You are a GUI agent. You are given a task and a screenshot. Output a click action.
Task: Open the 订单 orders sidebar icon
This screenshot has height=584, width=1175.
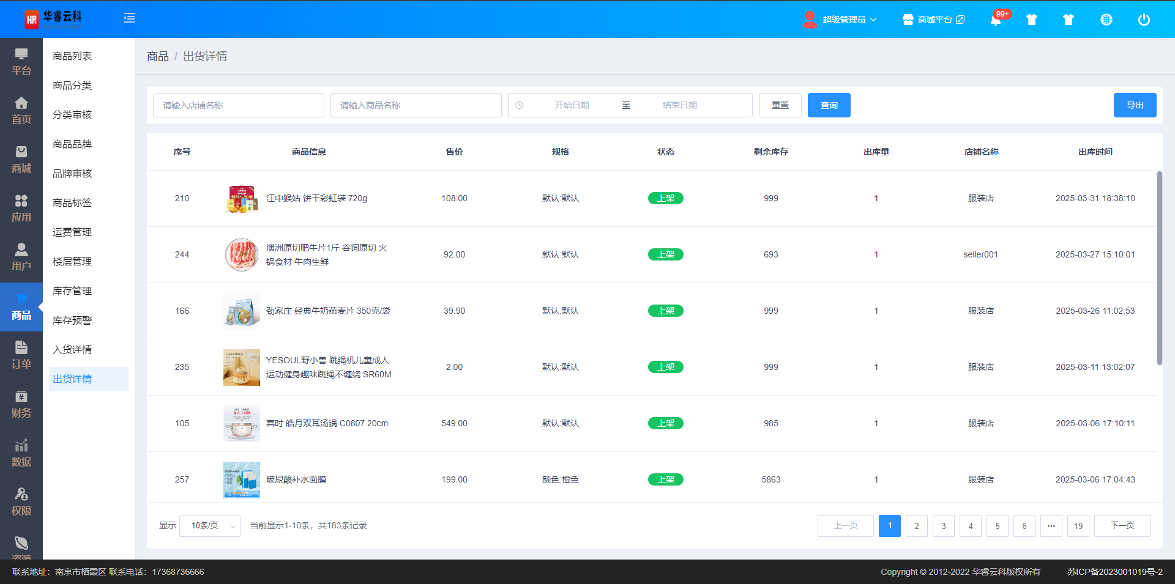pyautogui.click(x=21, y=355)
